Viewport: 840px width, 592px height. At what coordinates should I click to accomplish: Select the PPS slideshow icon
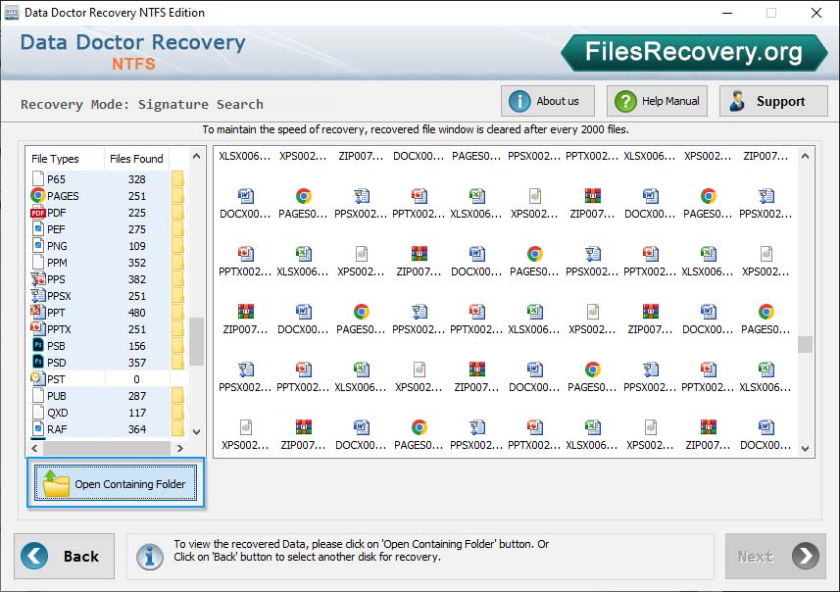pyautogui.click(x=38, y=279)
